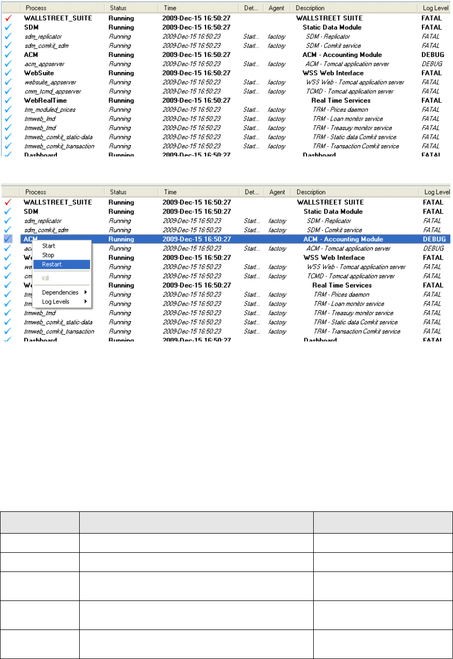Click 'Static Data Module' in the list without a context menu
Image resolution: width=453 pixels, height=659 pixels.
pyautogui.click(x=332, y=27)
